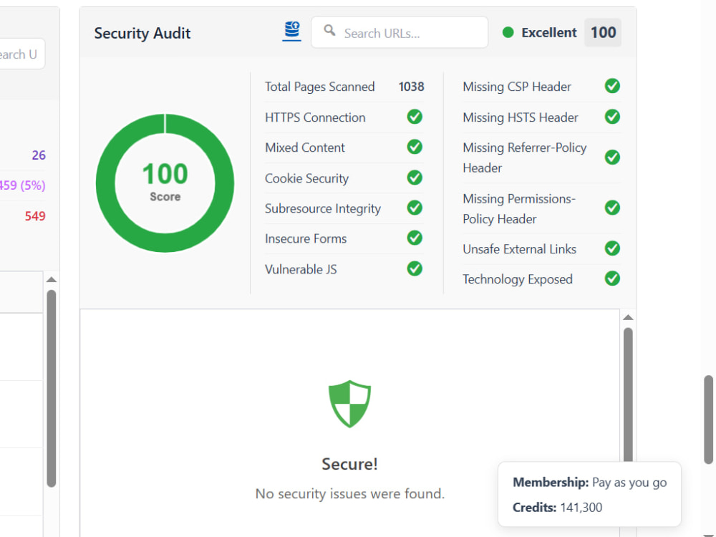Select the Unsafe External Links label
716x537 pixels.
(519, 249)
